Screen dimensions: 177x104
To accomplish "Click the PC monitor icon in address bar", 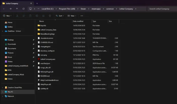I will pyautogui.click(x=31, y=9).
